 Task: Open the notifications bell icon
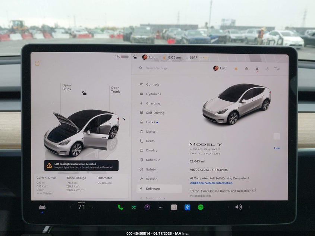(x=257, y=69)
